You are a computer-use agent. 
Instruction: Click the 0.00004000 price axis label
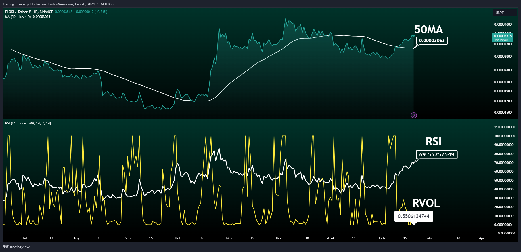(503, 24)
